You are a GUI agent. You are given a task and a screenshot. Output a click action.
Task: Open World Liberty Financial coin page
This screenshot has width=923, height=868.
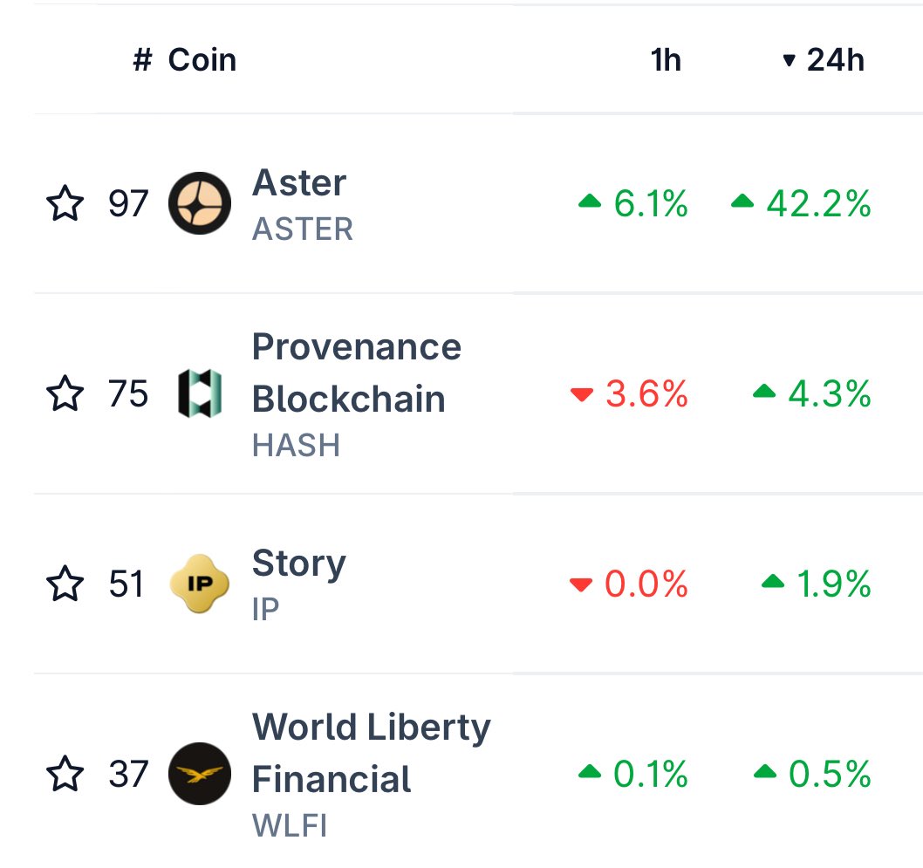[x=371, y=753]
